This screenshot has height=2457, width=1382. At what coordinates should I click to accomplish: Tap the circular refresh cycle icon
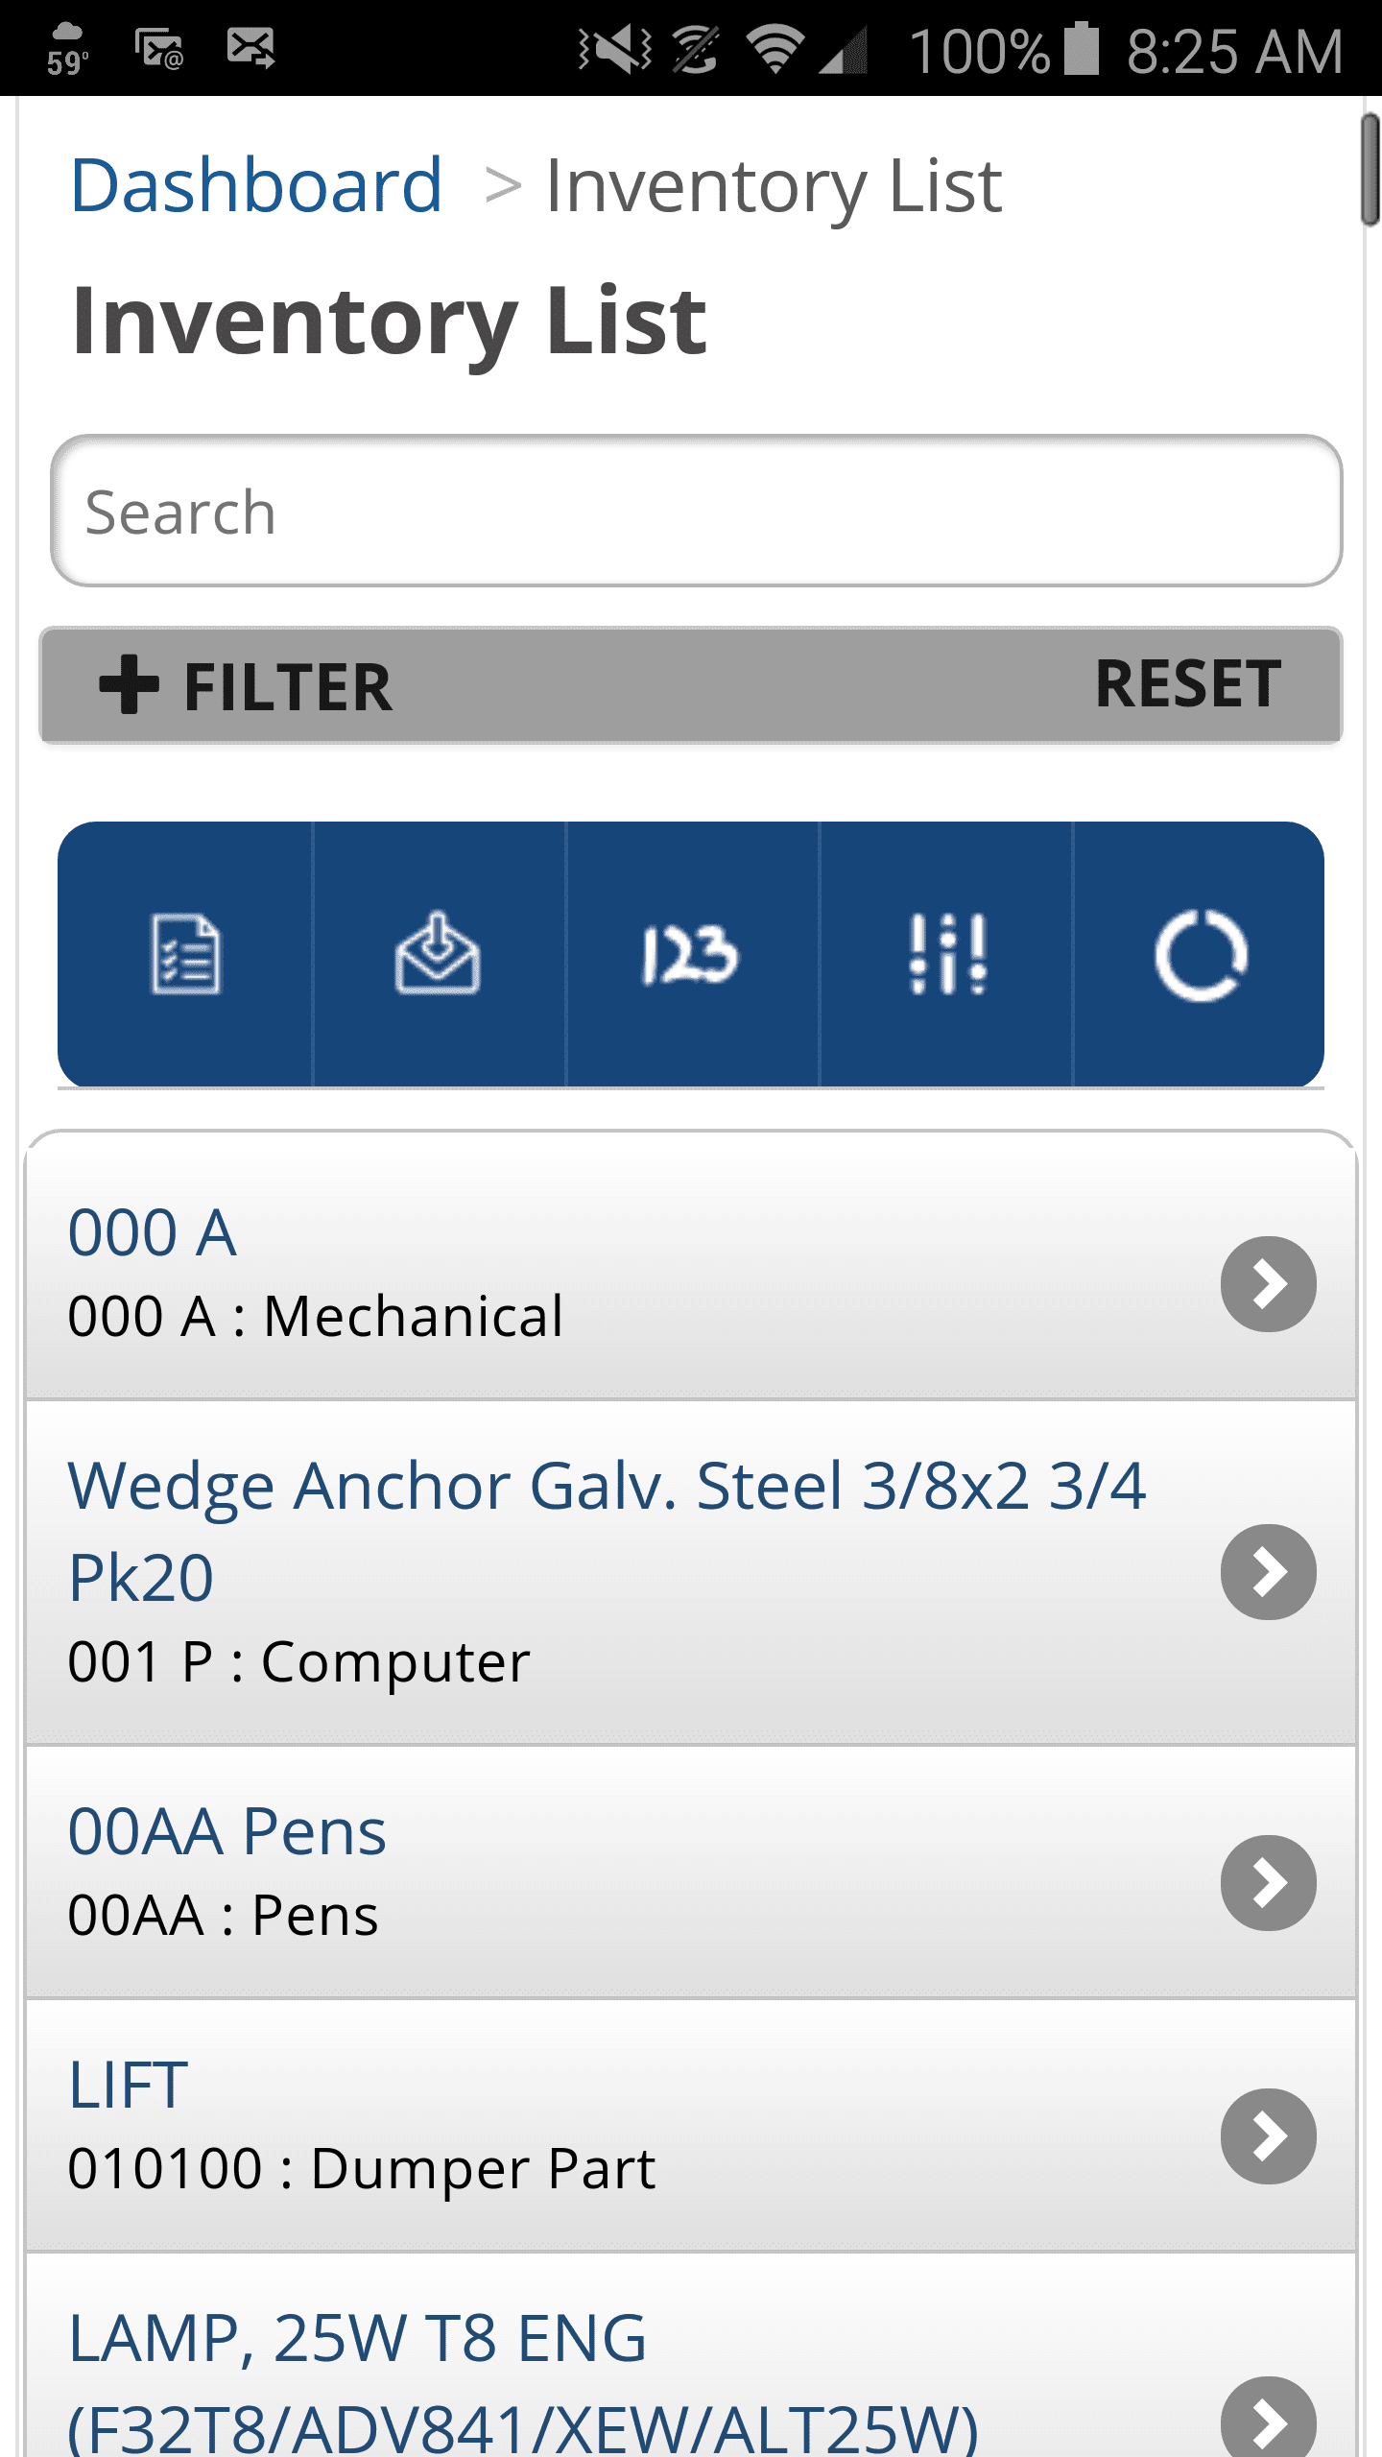click(x=1200, y=954)
